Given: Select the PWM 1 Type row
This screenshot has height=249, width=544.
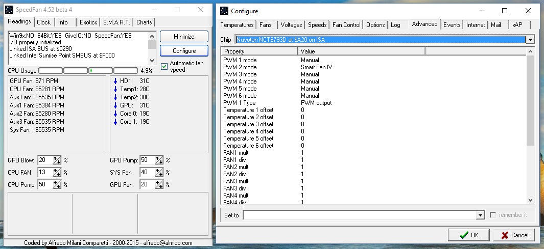Looking at the screenshot, I should (x=374, y=103).
